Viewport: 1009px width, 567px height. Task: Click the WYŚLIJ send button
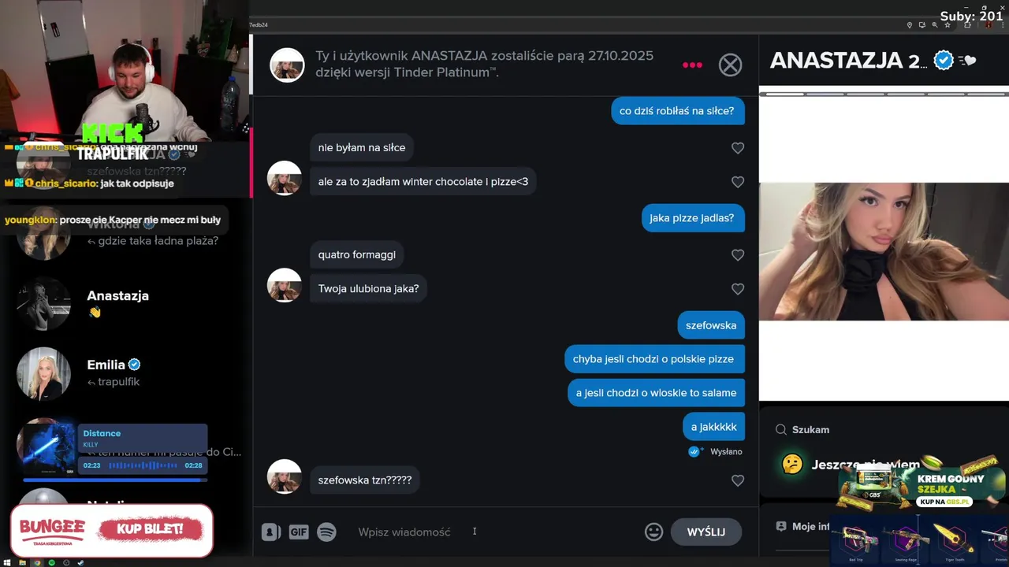[706, 532]
